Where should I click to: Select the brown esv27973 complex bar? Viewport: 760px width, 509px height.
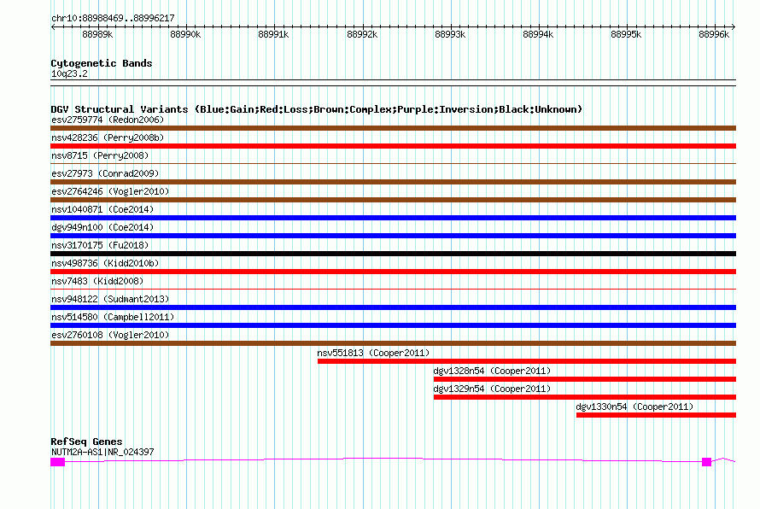click(x=393, y=182)
